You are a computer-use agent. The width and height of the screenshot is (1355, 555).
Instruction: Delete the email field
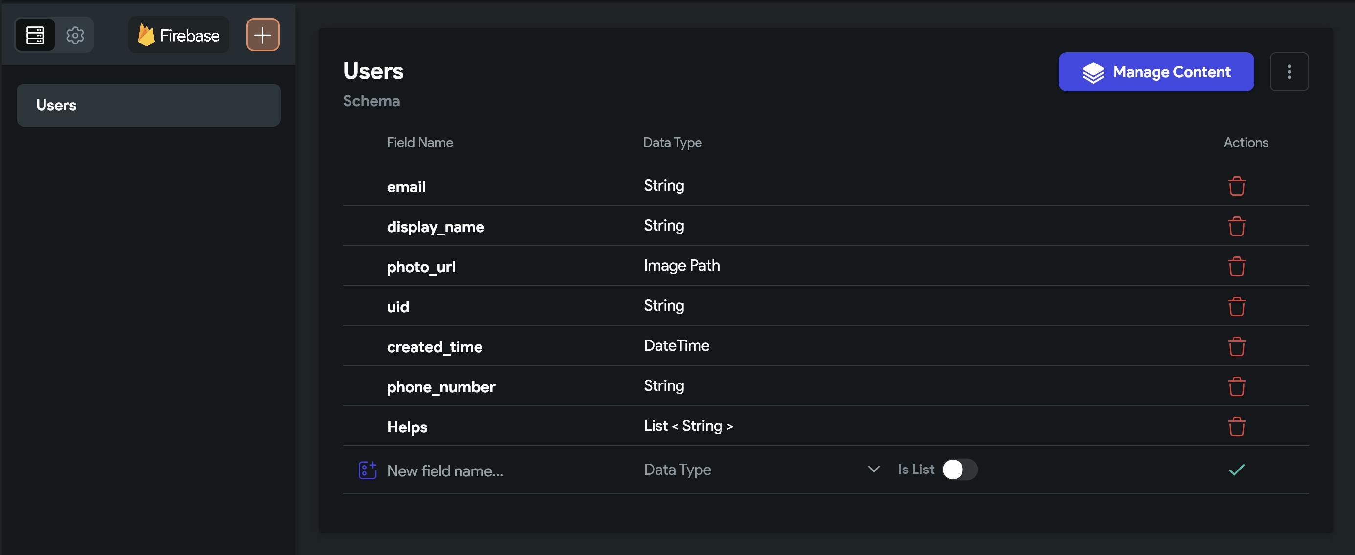pyautogui.click(x=1236, y=186)
